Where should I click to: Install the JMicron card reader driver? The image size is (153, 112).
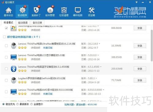[x=140, y=28]
